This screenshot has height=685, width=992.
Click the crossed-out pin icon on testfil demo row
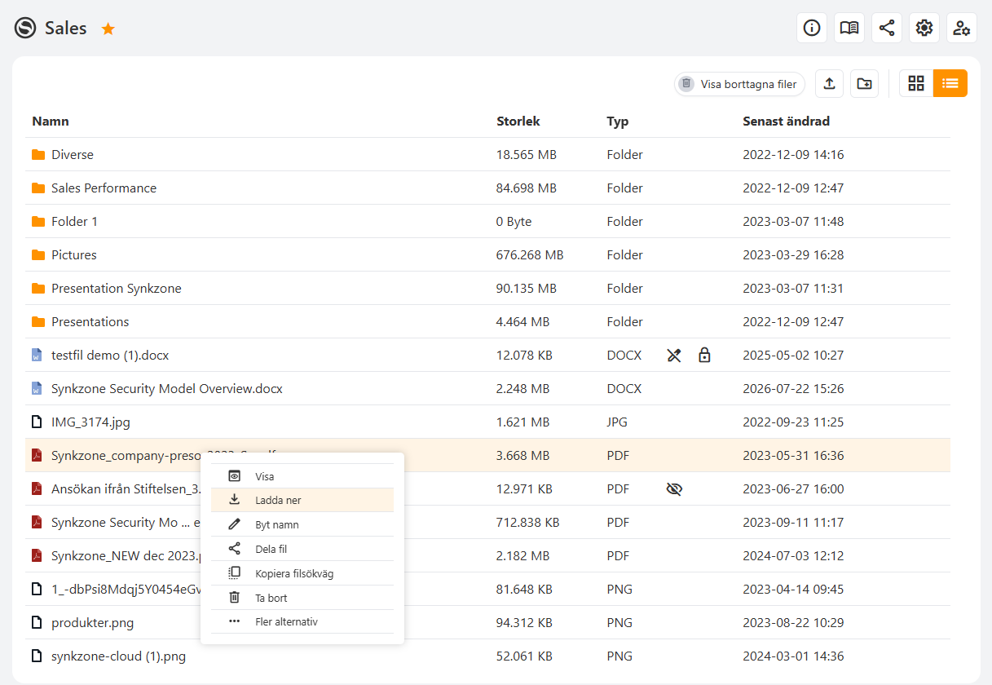coord(674,356)
